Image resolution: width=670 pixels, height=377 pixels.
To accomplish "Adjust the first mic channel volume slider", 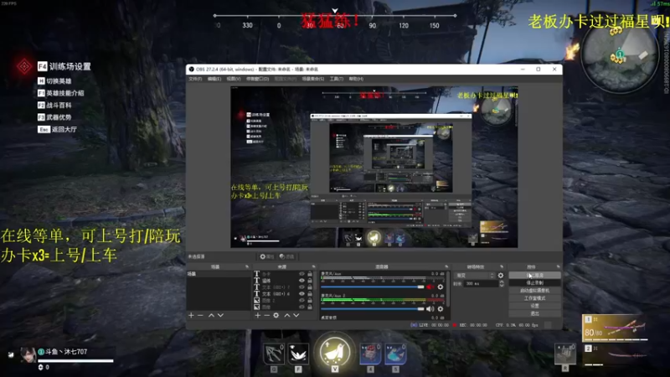I will coord(372,287).
